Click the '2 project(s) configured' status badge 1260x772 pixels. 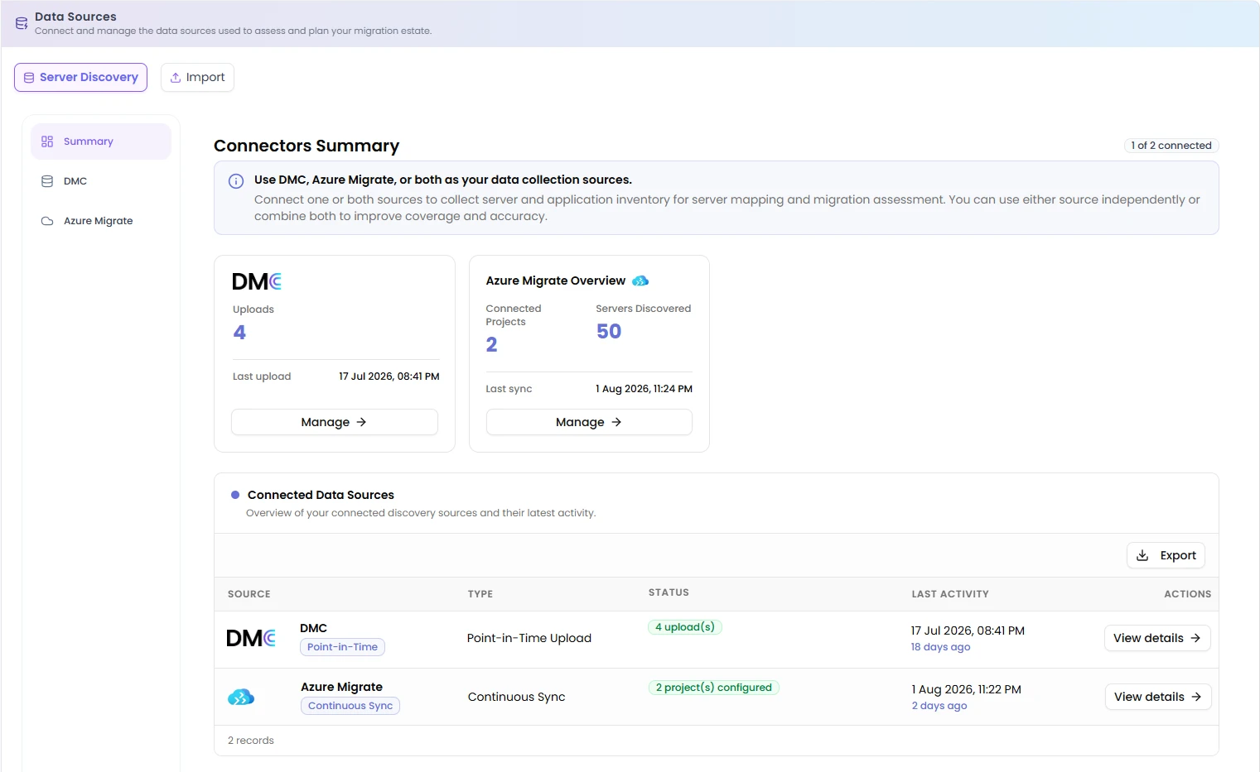tap(714, 688)
